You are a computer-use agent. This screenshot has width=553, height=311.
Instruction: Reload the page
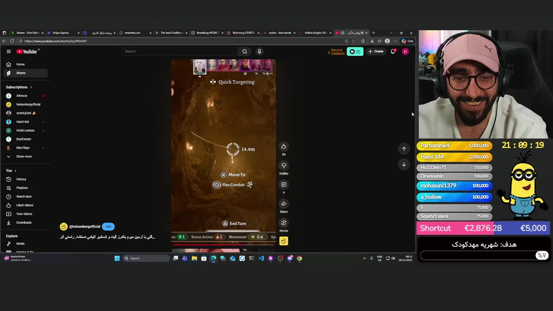tap(12, 41)
